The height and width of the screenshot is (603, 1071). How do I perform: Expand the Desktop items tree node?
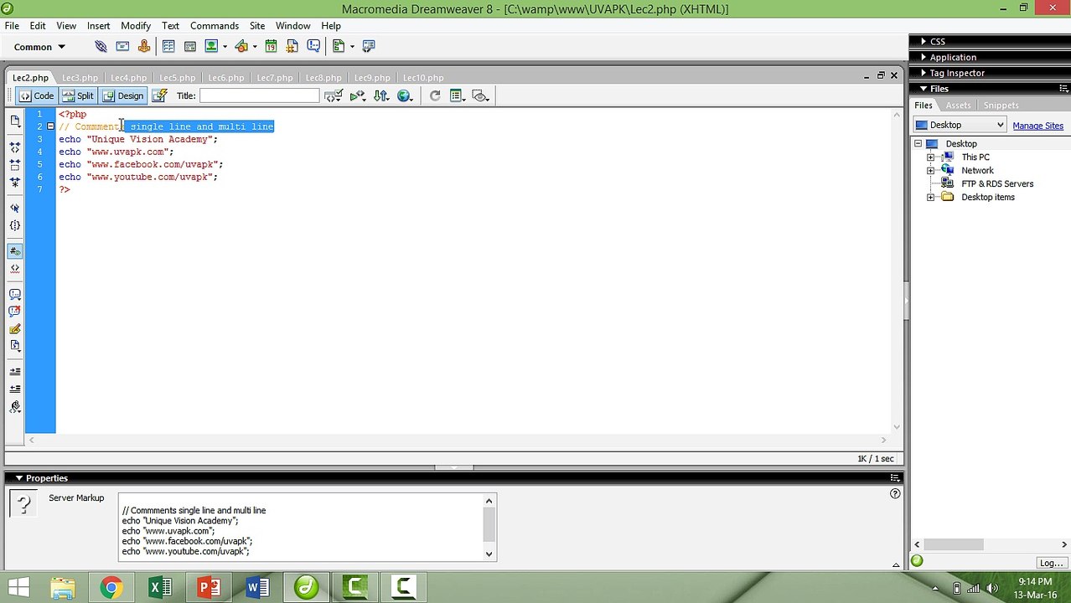pyautogui.click(x=930, y=198)
